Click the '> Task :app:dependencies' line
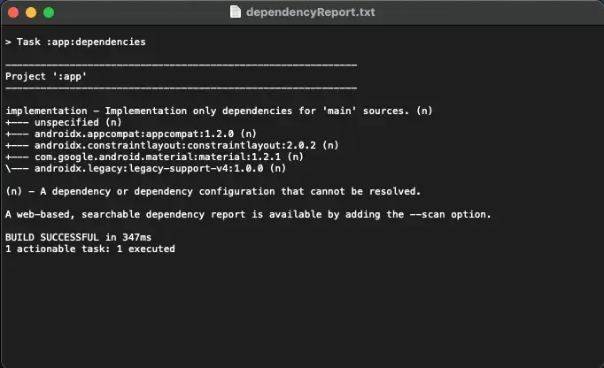This screenshot has width=604, height=368. tap(75, 42)
